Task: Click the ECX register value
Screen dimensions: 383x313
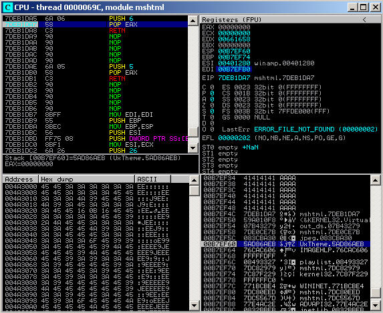Action: point(234,33)
